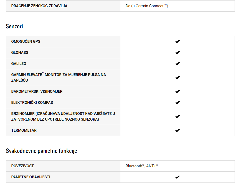Click checkmark beside Garmin Elevate pulse monitor

[x=177, y=78]
